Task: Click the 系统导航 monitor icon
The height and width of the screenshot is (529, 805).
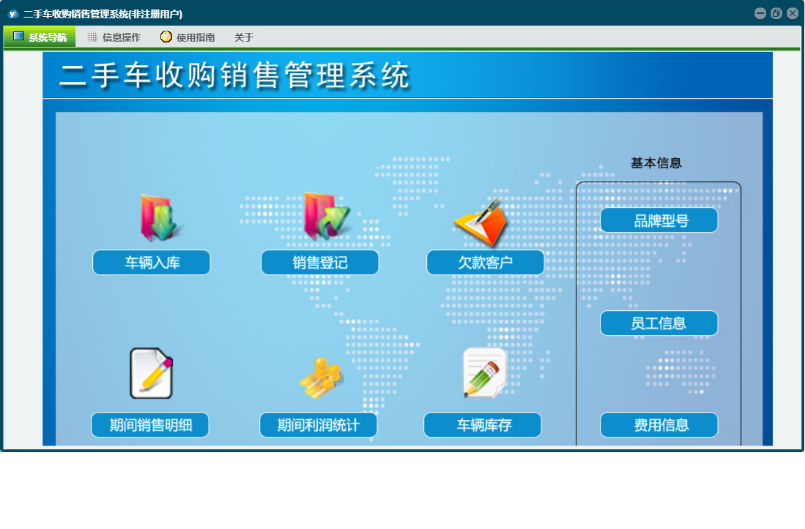Action: pyautogui.click(x=18, y=36)
